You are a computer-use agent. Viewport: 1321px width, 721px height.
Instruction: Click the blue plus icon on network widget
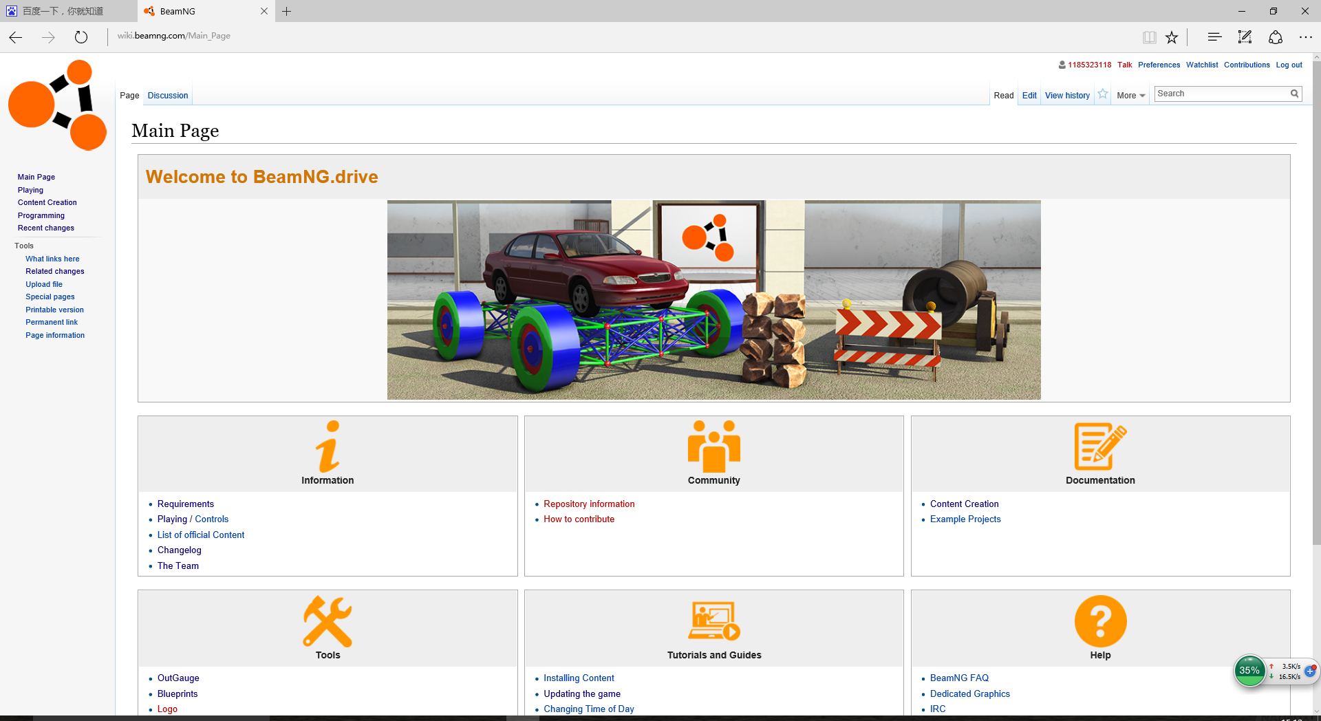click(x=1311, y=671)
